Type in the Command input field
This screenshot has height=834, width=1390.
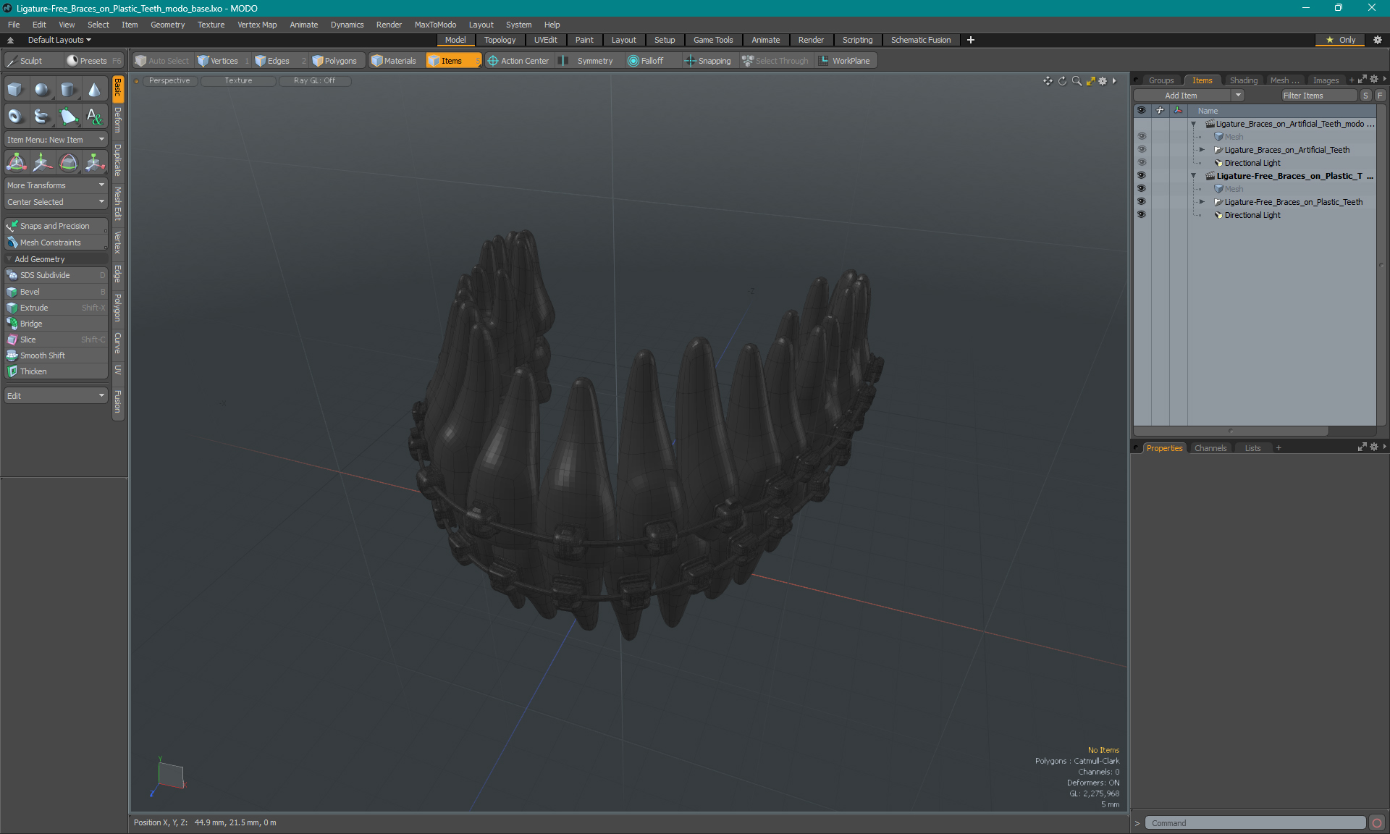point(1255,823)
